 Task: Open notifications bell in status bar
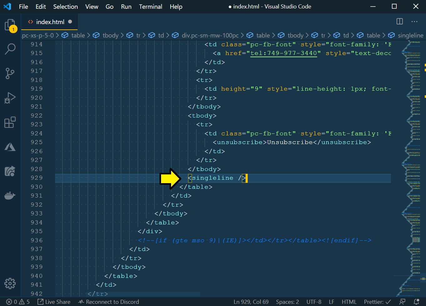(x=416, y=302)
